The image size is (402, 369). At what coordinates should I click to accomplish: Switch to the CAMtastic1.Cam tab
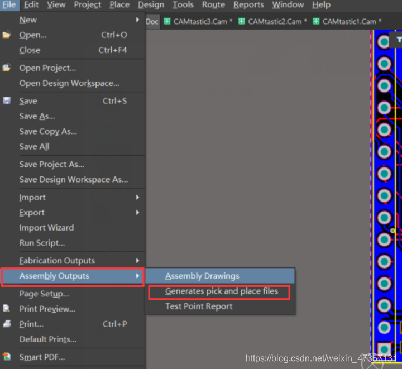[x=347, y=22]
